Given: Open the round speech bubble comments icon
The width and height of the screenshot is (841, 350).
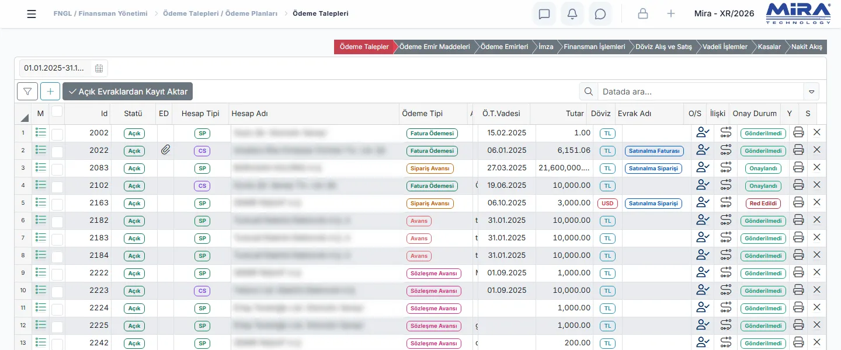Looking at the screenshot, I should [600, 14].
